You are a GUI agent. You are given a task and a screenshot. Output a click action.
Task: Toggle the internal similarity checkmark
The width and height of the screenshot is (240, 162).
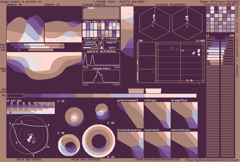pos(101,43)
